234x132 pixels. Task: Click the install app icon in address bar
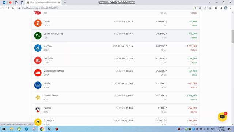200,8
